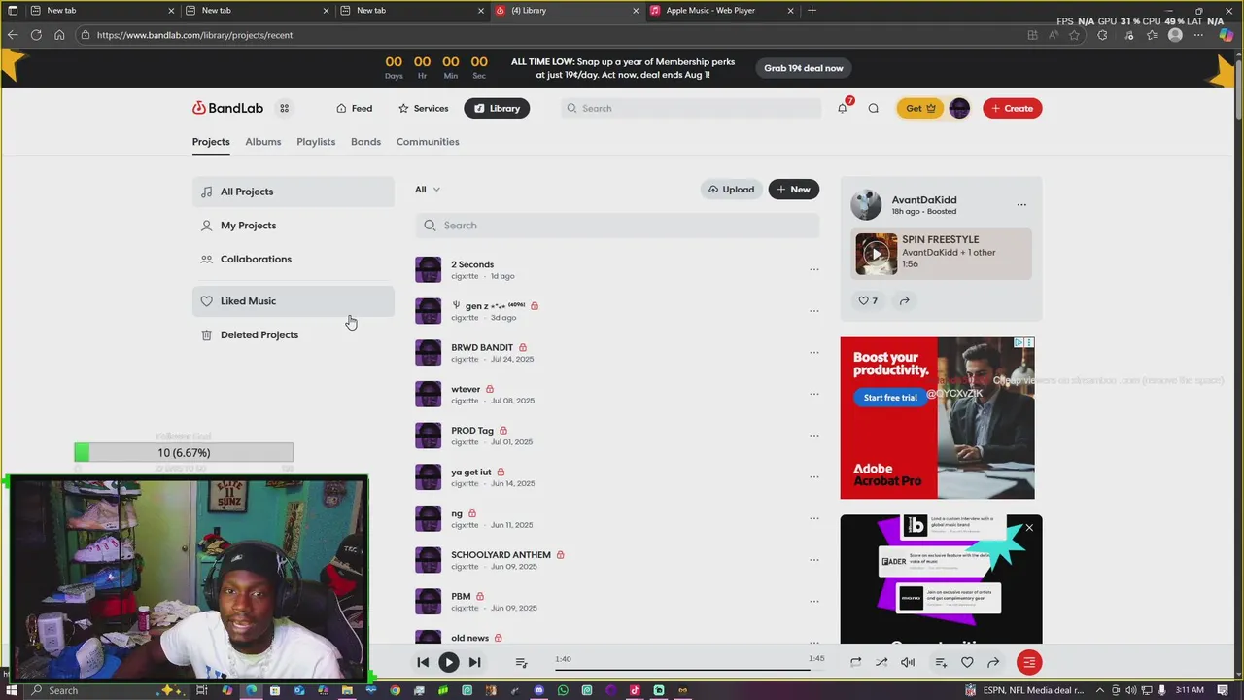Switch to the Albums tab
1244x700 pixels.
(262, 142)
